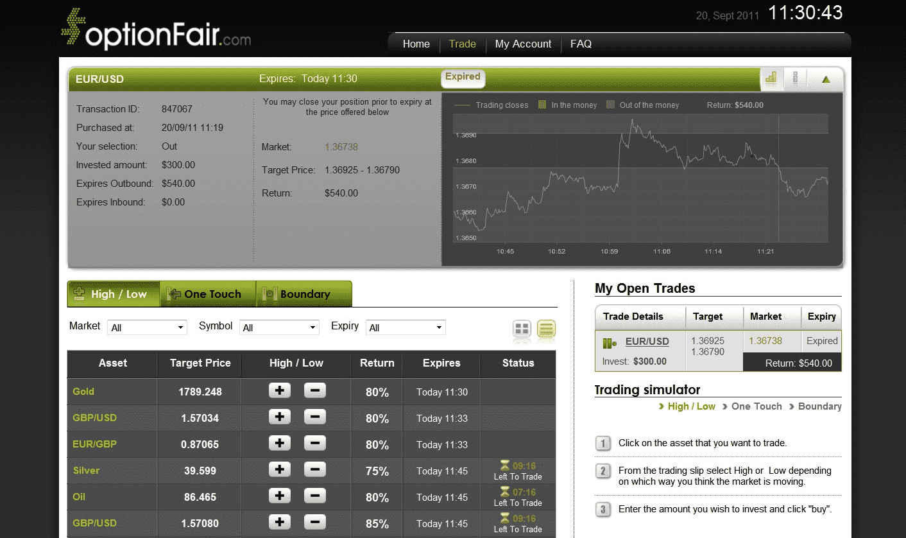The image size is (906, 538).
Task: Click Low minus button for GBP/USD 1.57034
Action: [x=314, y=417]
